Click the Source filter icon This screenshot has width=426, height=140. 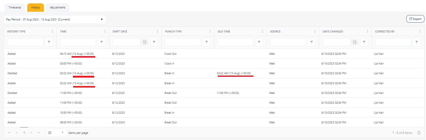coord(312,42)
